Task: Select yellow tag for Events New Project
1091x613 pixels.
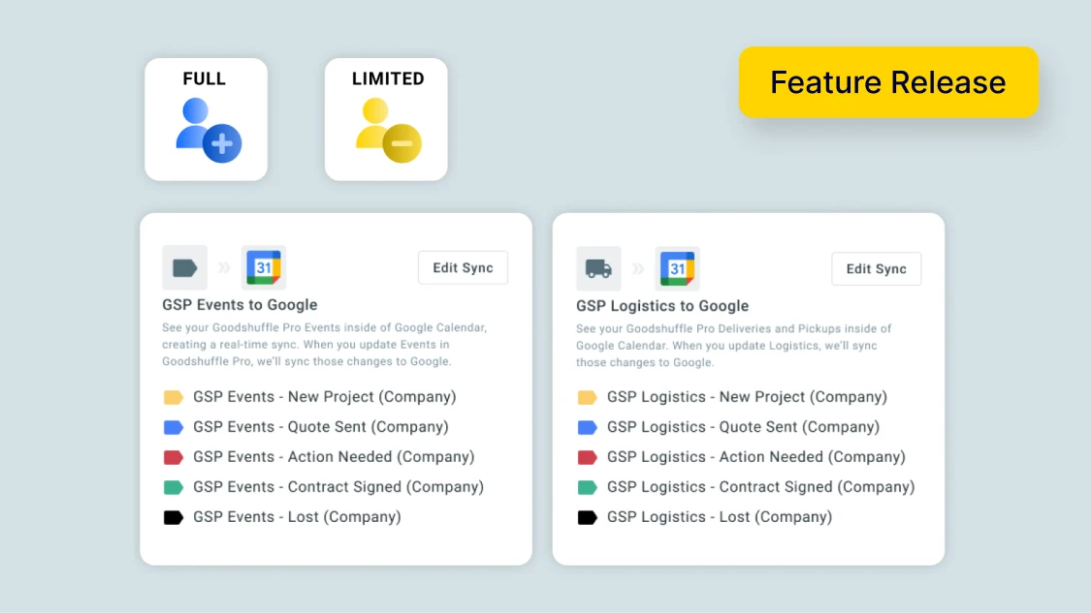Action: [x=174, y=398]
